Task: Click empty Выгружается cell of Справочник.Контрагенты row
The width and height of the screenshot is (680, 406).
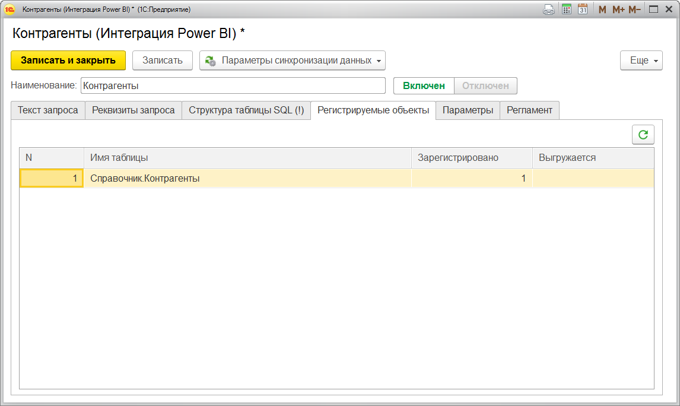Action: click(593, 178)
